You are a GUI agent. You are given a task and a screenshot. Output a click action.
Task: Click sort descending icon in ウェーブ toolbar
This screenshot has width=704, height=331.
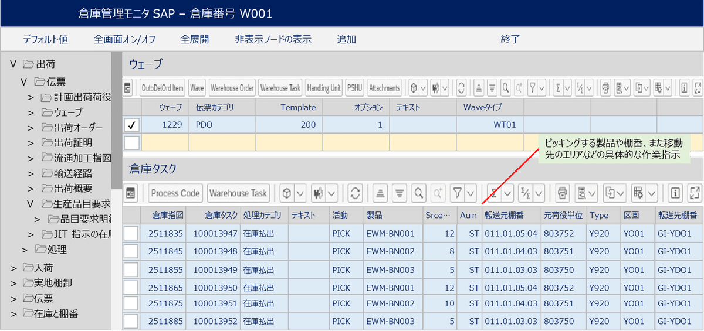[492, 88]
